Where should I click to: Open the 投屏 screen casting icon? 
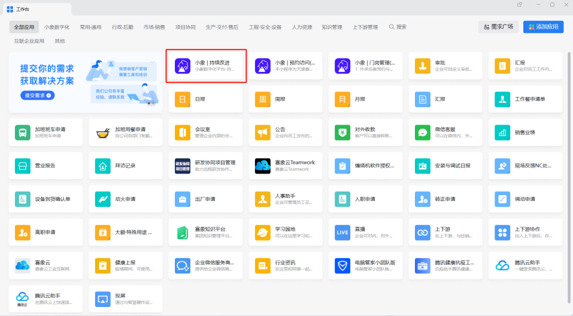coord(103,298)
